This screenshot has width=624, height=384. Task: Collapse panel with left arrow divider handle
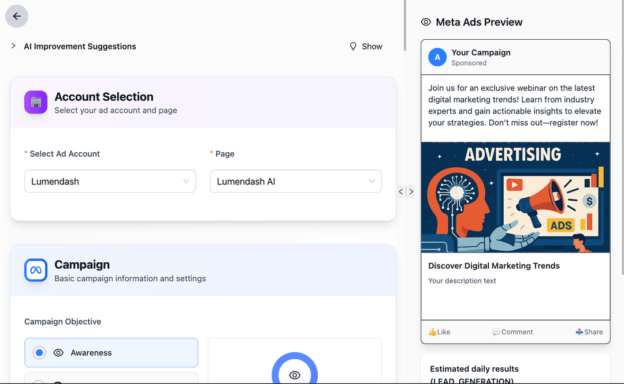pyautogui.click(x=401, y=191)
